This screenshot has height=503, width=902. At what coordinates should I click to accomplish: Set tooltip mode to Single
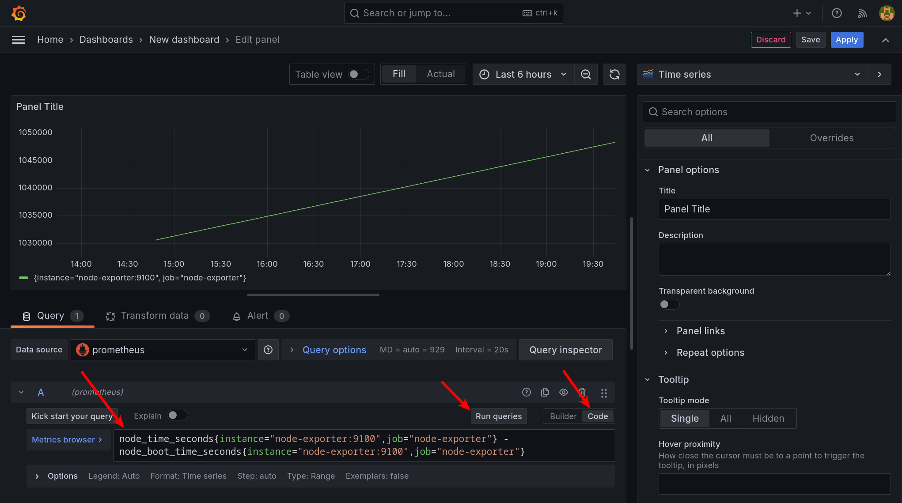tap(685, 418)
